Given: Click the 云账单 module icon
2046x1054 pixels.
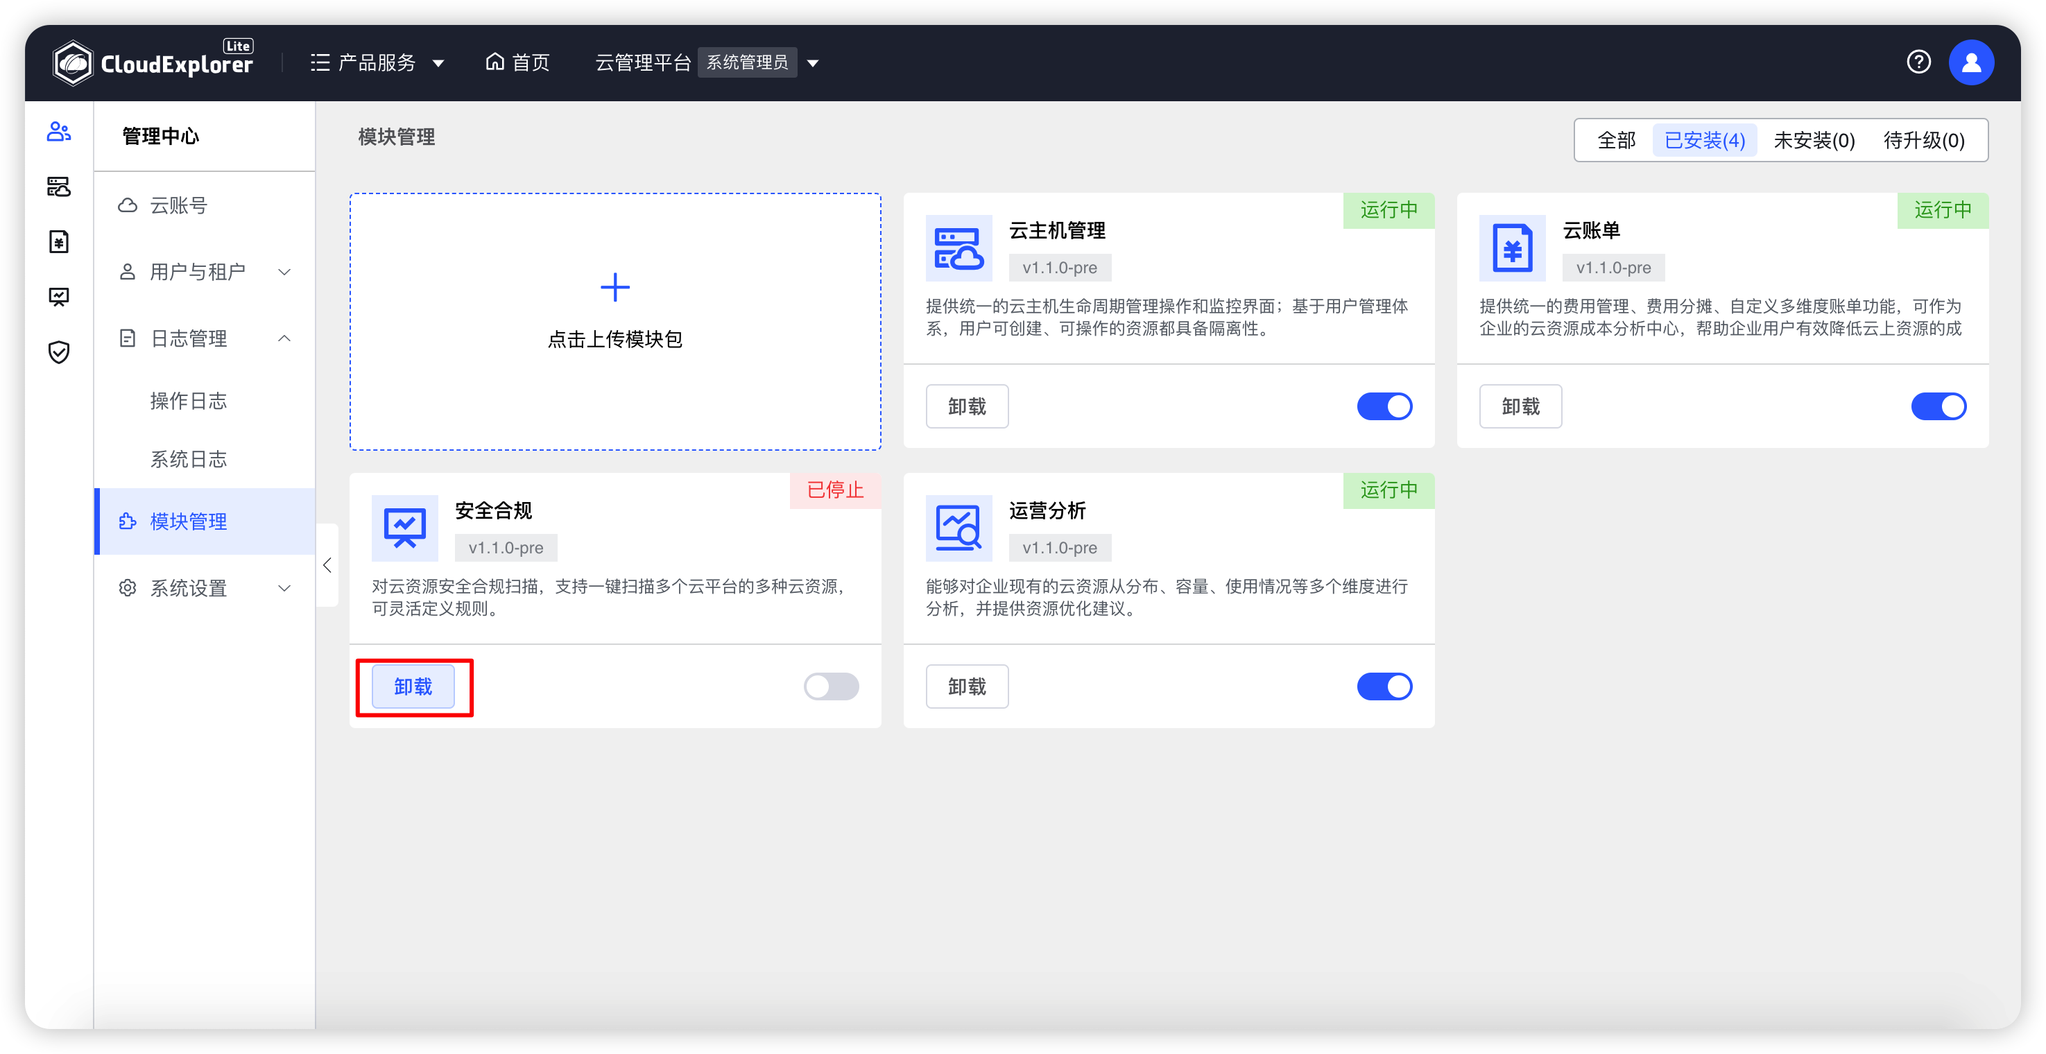Looking at the screenshot, I should pos(1512,248).
